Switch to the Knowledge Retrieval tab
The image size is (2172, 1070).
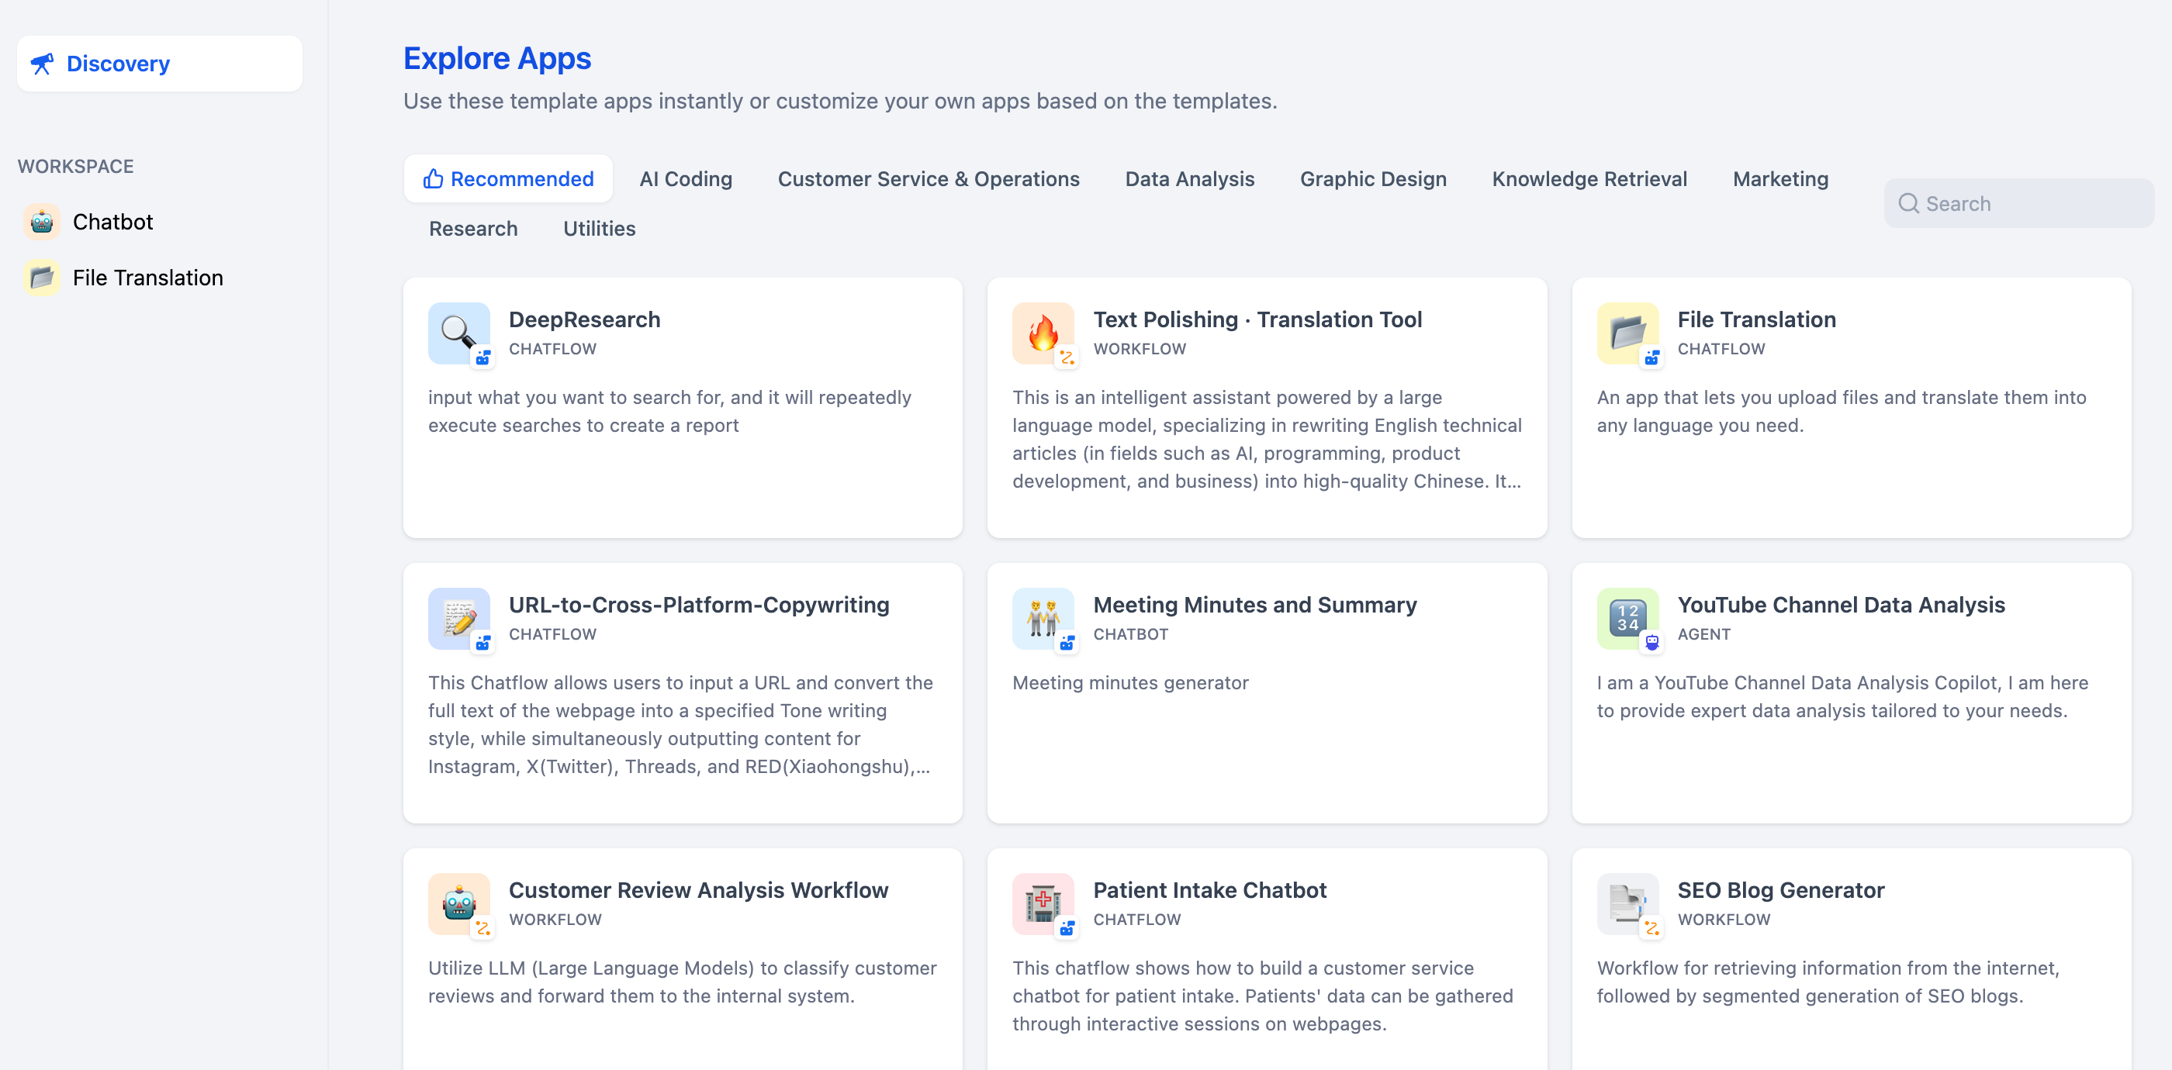coord(1589,178)
